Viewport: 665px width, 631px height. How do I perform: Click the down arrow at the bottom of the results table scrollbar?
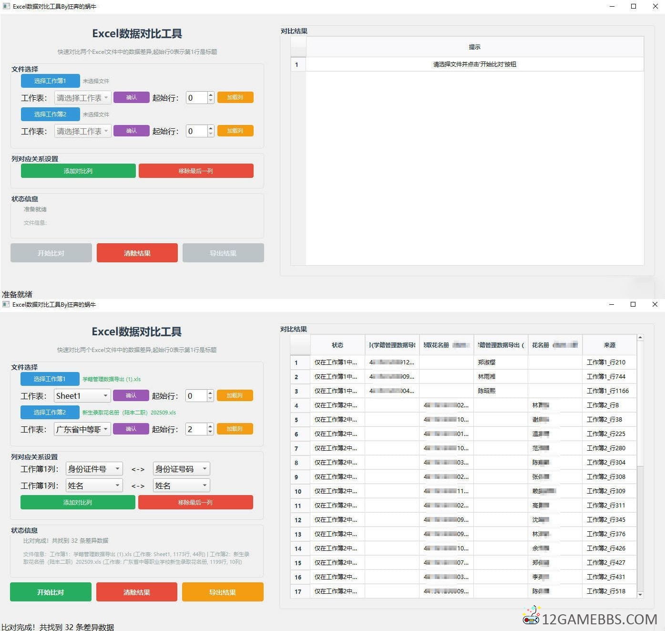click(640, 594)
